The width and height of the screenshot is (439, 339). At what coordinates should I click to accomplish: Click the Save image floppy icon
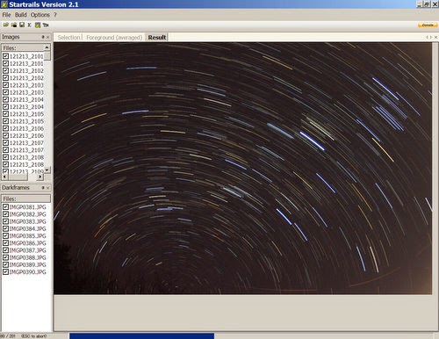tap(22, 25)
